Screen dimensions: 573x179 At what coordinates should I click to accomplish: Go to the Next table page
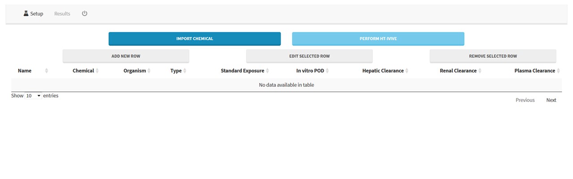[x=551, y=100]
